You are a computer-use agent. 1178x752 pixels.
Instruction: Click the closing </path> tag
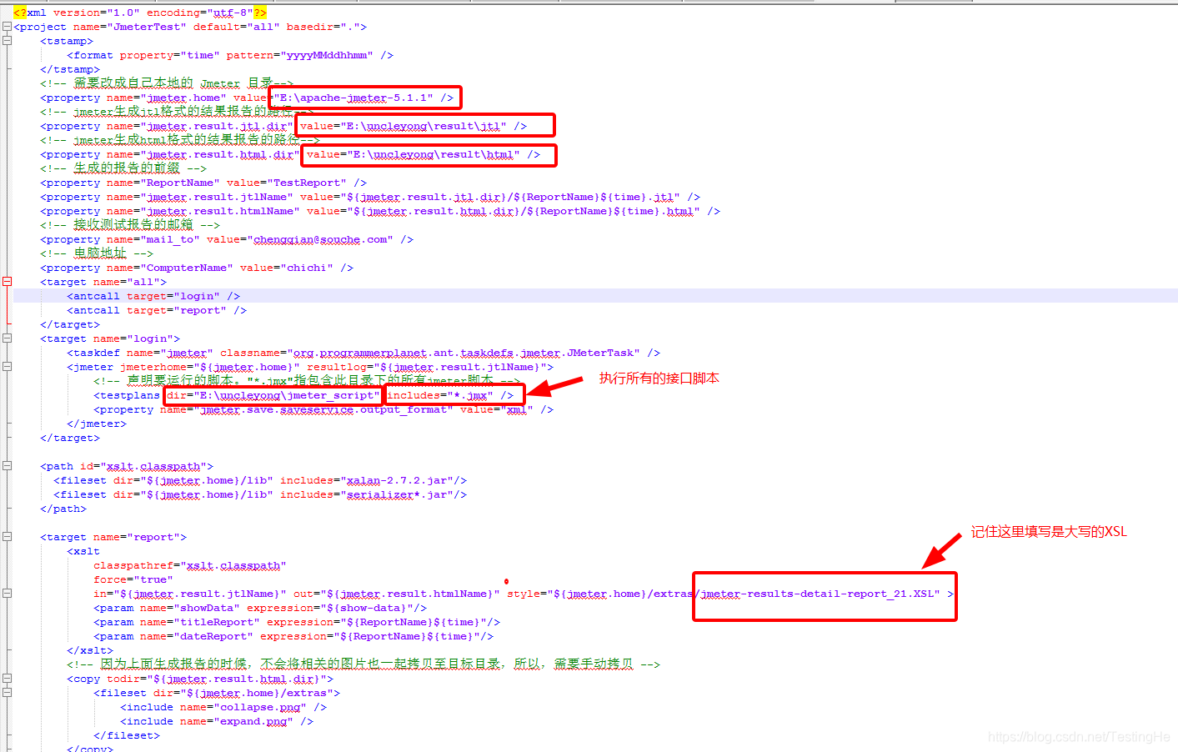[x=63, y=509]
